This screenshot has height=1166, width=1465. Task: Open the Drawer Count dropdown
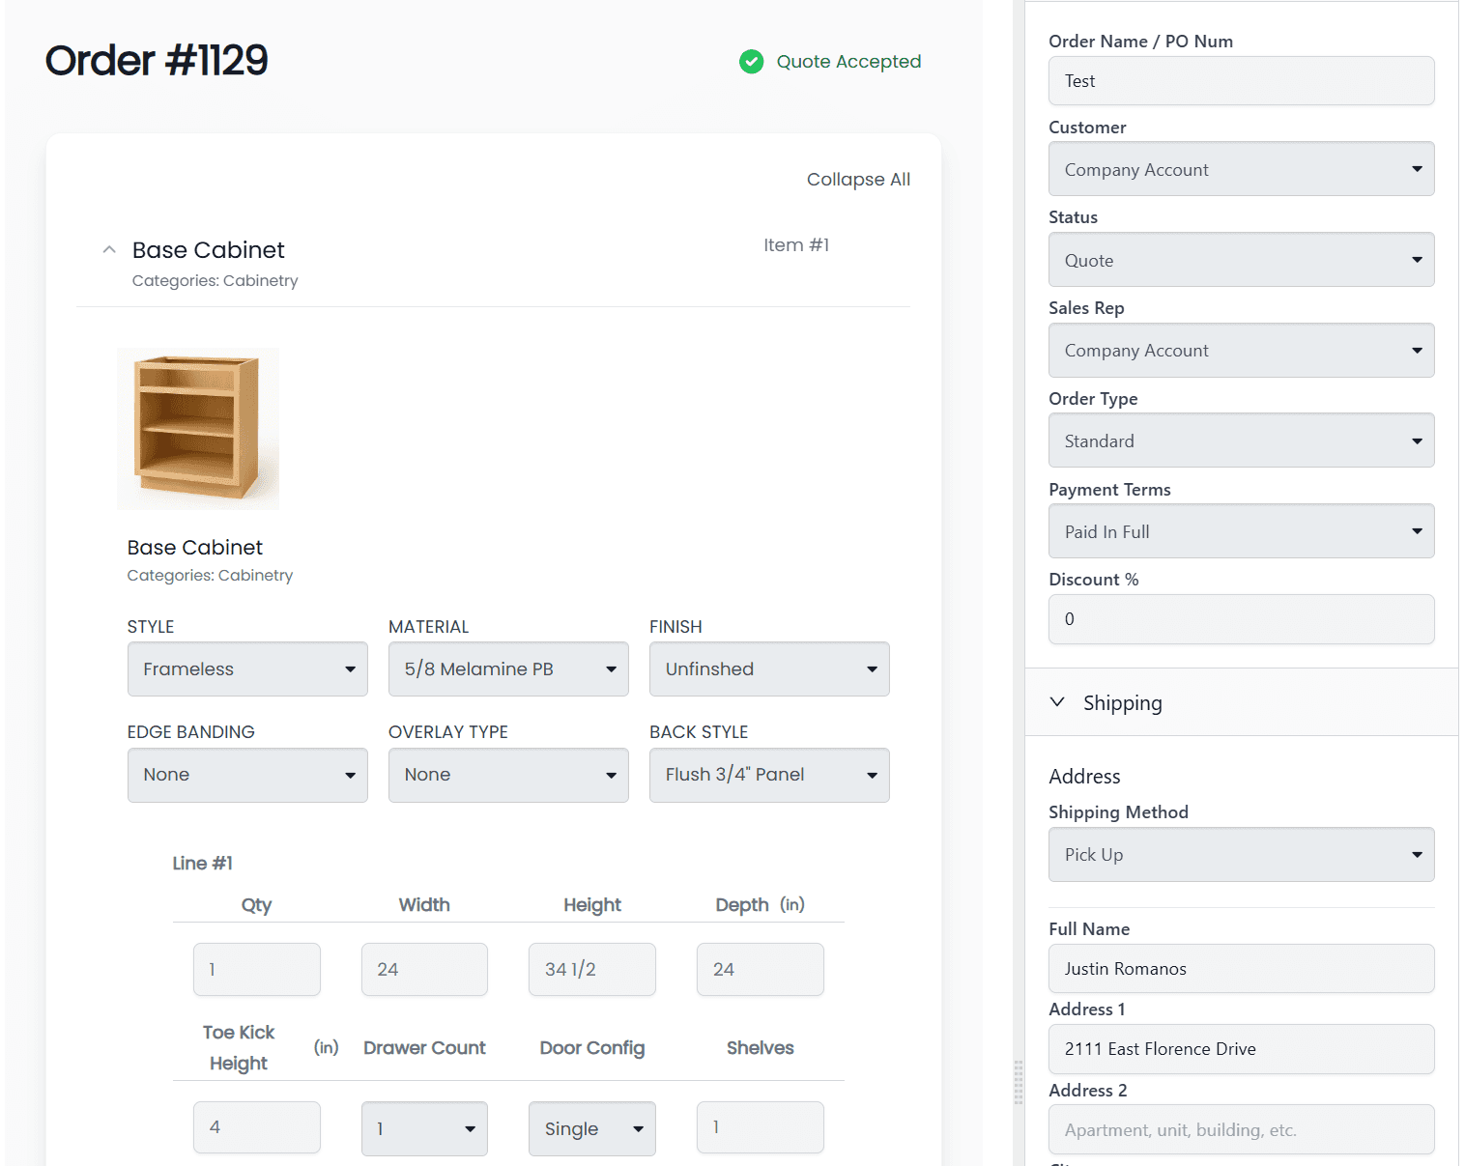[x=424, y=1127]
